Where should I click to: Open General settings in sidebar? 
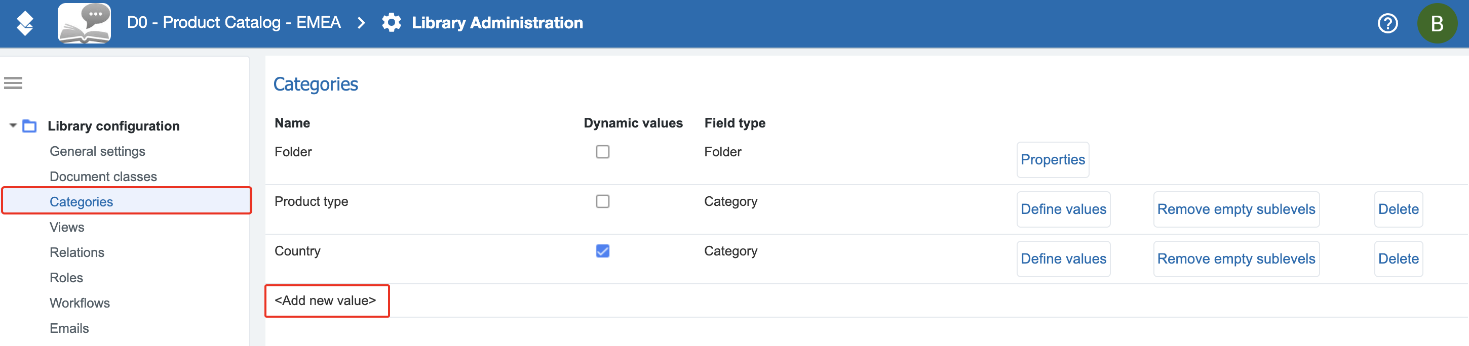pos(98,151)
